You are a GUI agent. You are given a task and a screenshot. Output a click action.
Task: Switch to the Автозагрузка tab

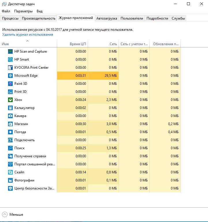(x=107, y=18)
